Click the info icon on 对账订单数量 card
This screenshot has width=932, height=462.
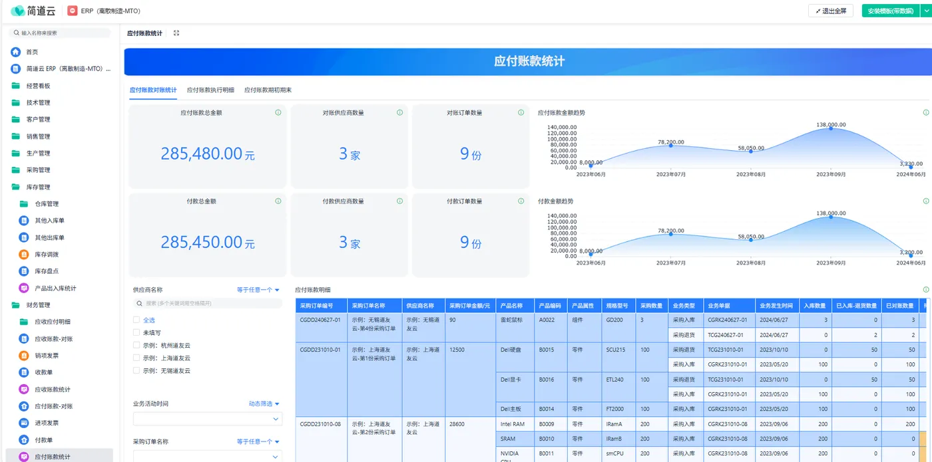[521, 113]
